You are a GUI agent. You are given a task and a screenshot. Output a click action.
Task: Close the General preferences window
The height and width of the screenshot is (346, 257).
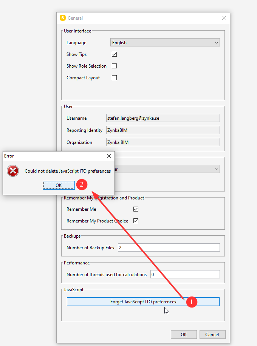pyautogui.click(x=224, y=18)
